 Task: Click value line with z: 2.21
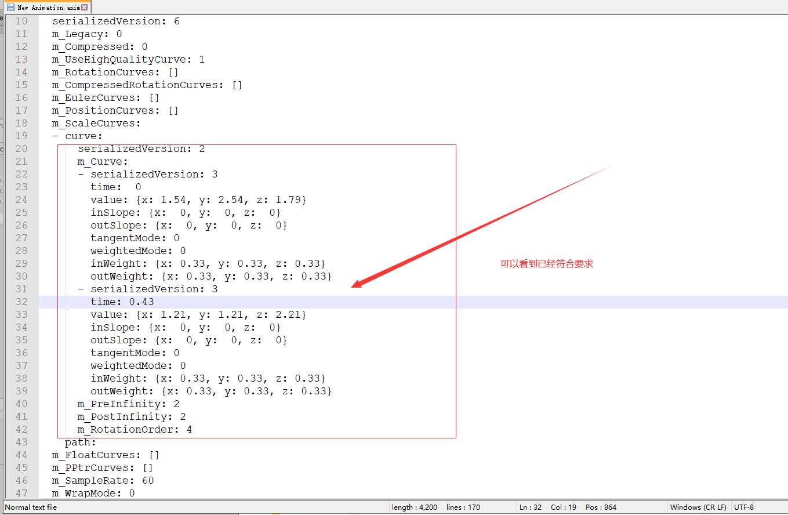(198, 314)
